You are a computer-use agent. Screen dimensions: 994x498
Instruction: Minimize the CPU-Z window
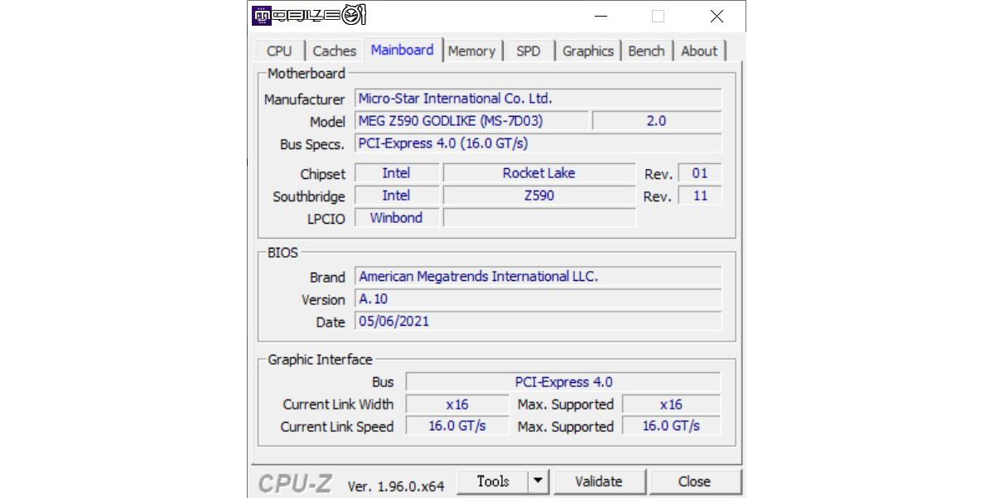tap(600, 16)
